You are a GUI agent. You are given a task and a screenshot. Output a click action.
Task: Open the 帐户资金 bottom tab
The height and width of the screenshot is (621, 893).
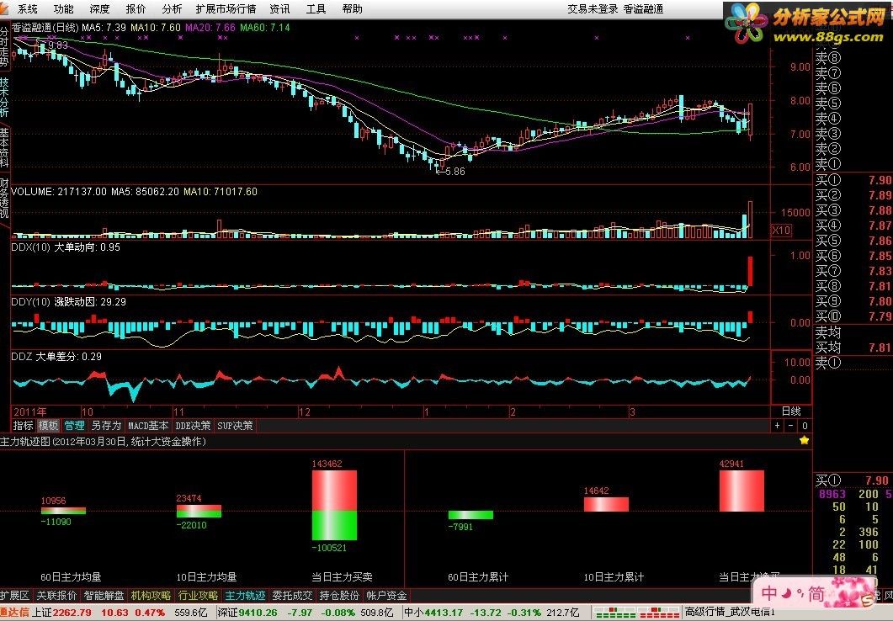pyautogui.click(x=386, y=596)
